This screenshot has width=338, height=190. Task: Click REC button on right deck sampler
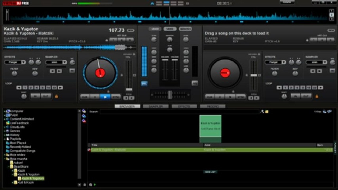[x=332, y=70]
